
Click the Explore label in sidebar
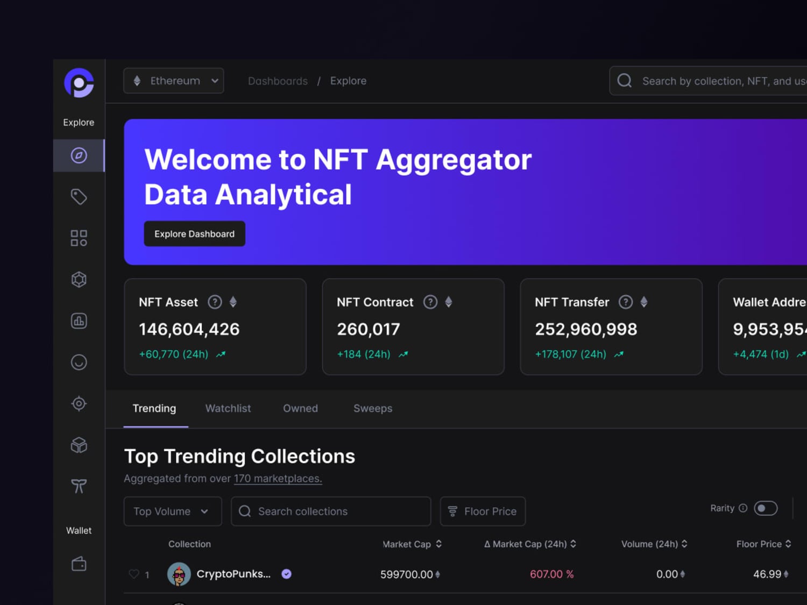coord(79,123)
